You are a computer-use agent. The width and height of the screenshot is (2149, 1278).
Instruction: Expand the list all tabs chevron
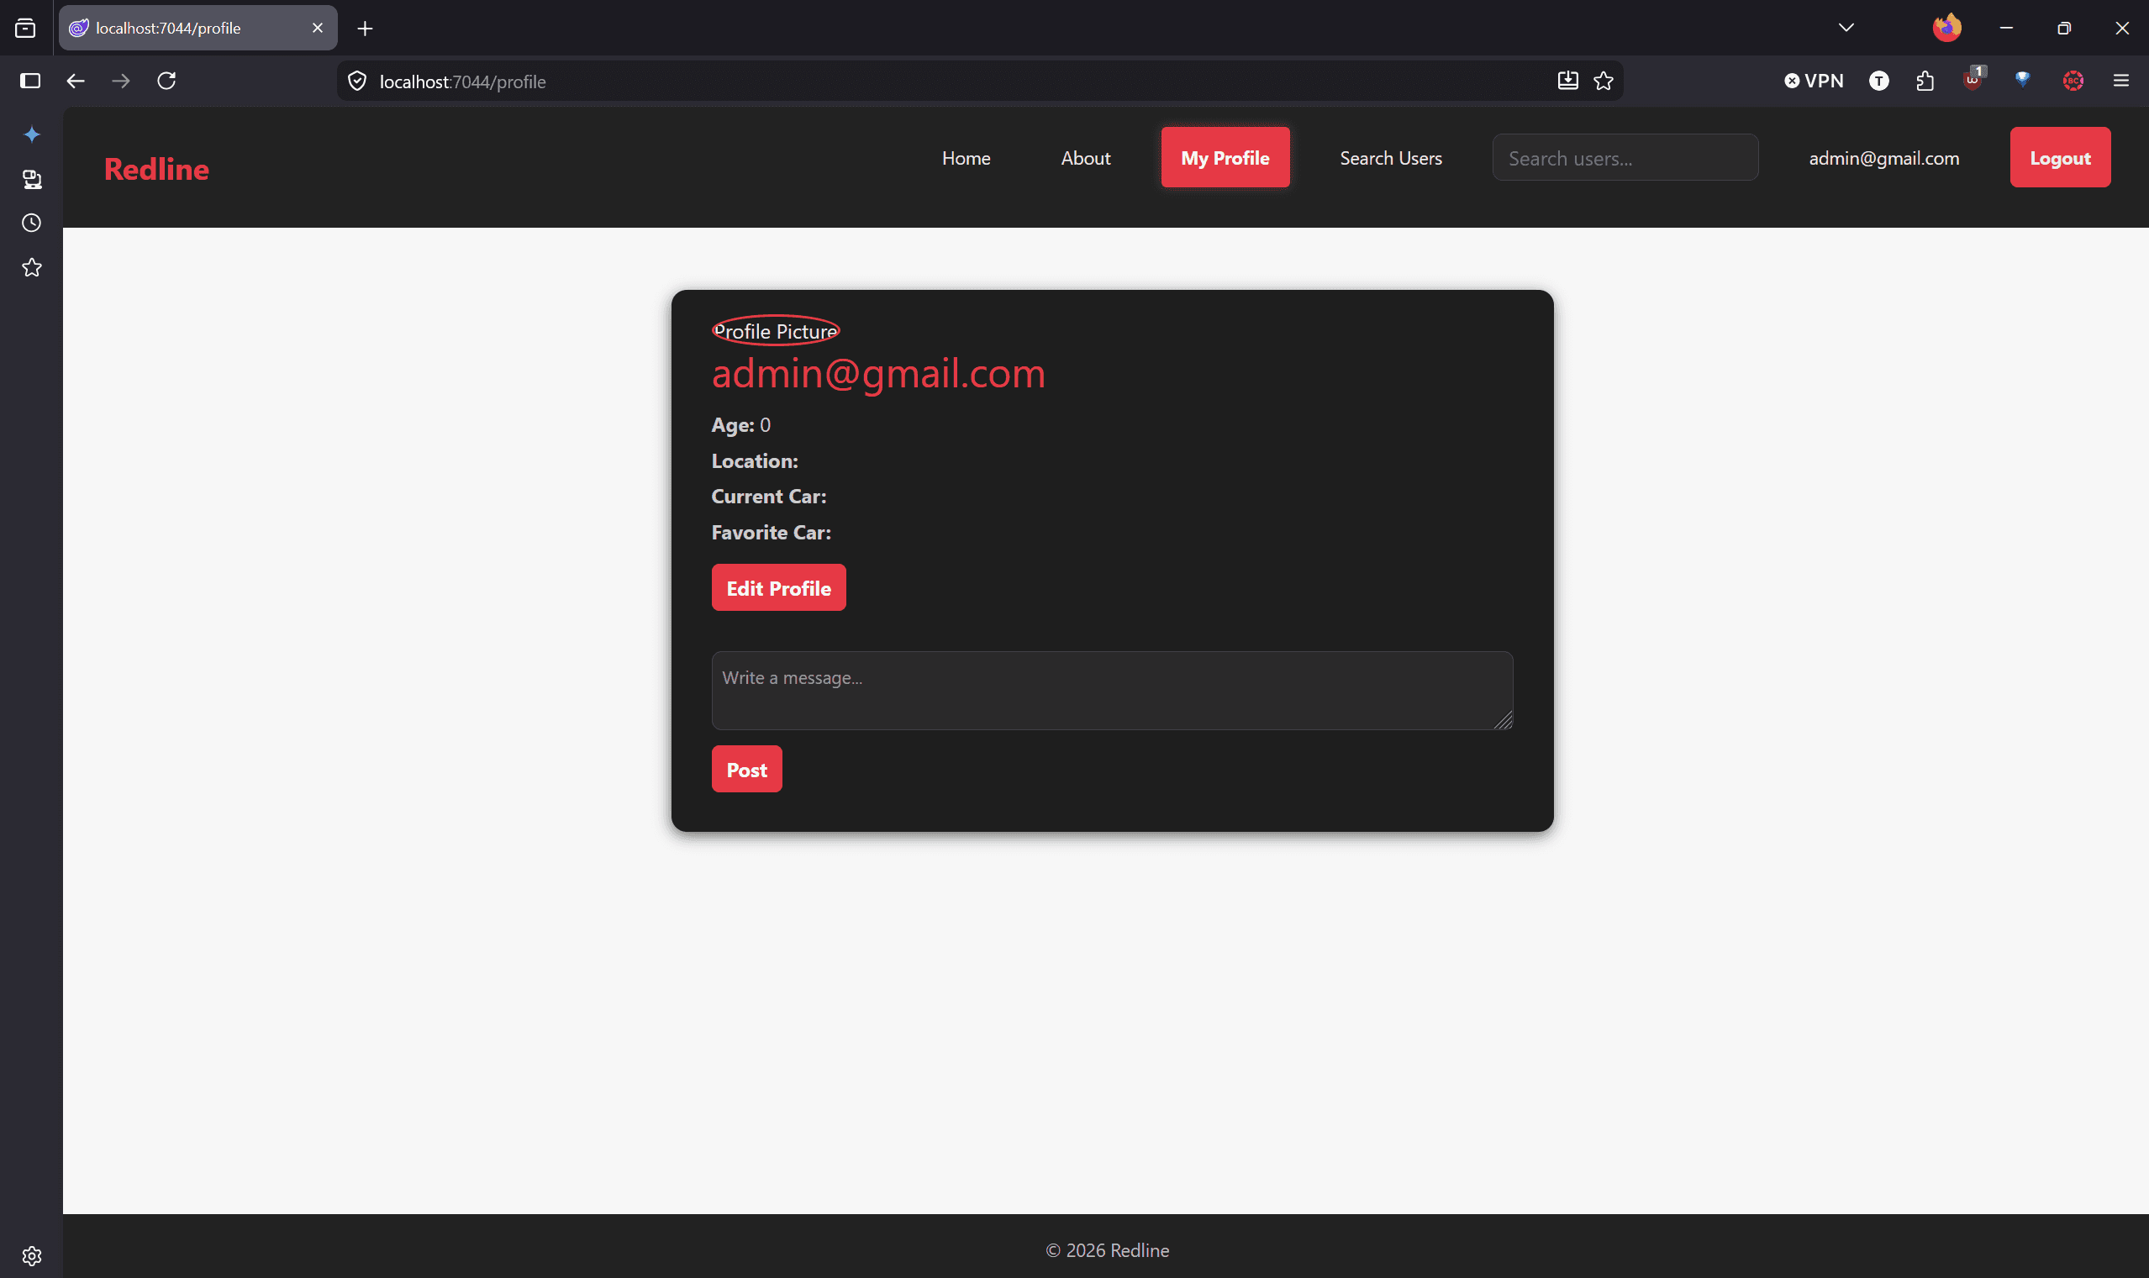tap(1846, 29)
